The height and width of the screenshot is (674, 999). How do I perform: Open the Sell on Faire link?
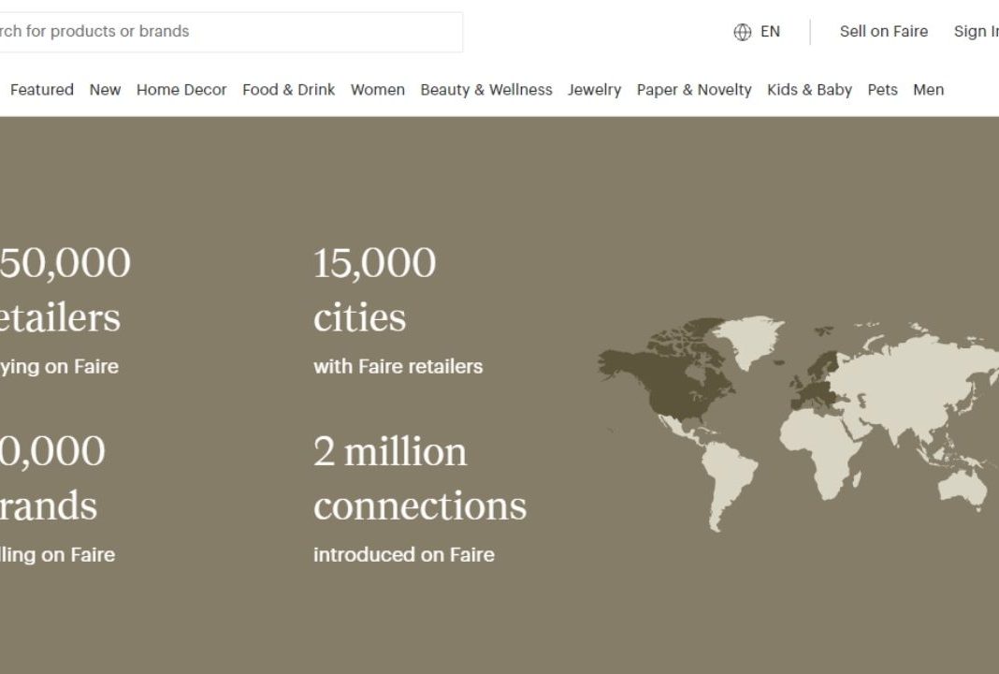(884, 32)
